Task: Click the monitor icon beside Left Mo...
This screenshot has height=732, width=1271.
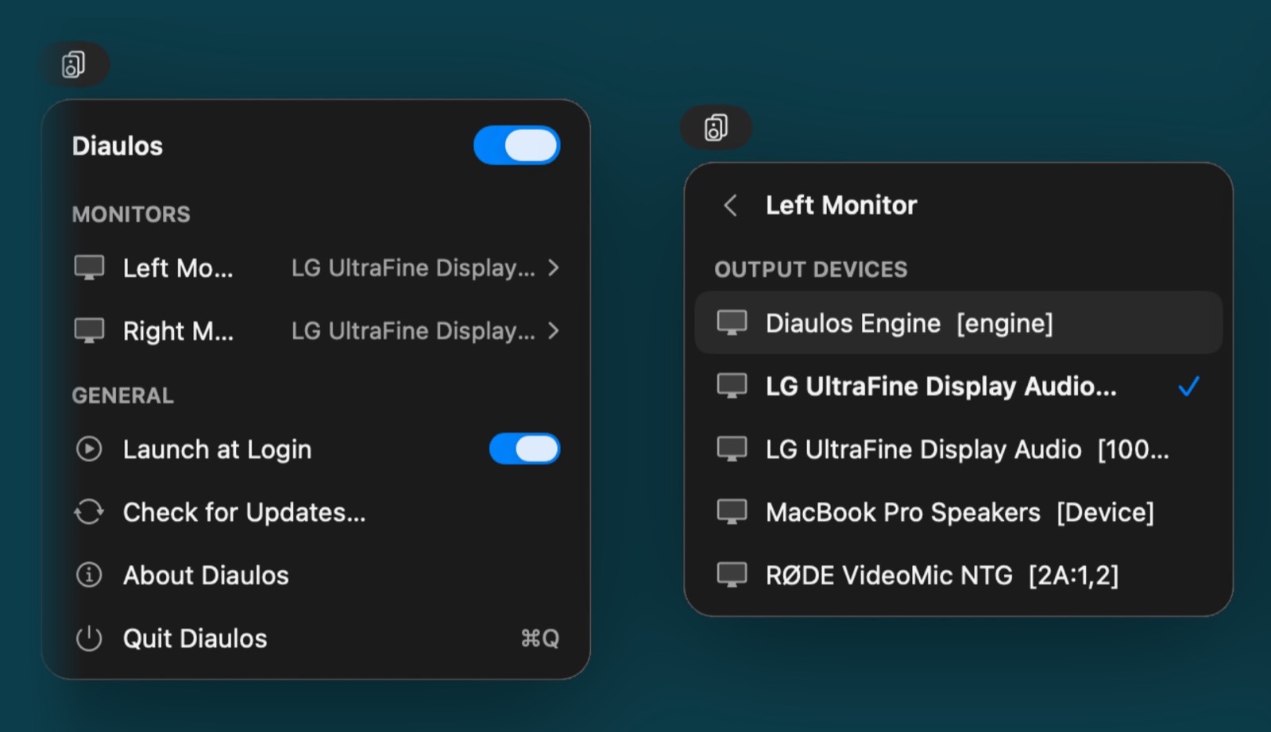Action: 89,268
